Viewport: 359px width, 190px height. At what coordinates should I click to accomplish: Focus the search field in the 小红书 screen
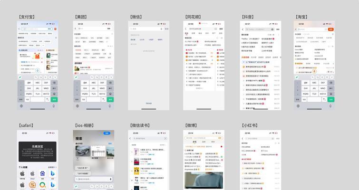[260, 139]
